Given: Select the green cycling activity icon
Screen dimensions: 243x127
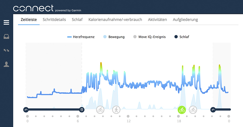Looking at the screenshot, I should click(182, 109).
